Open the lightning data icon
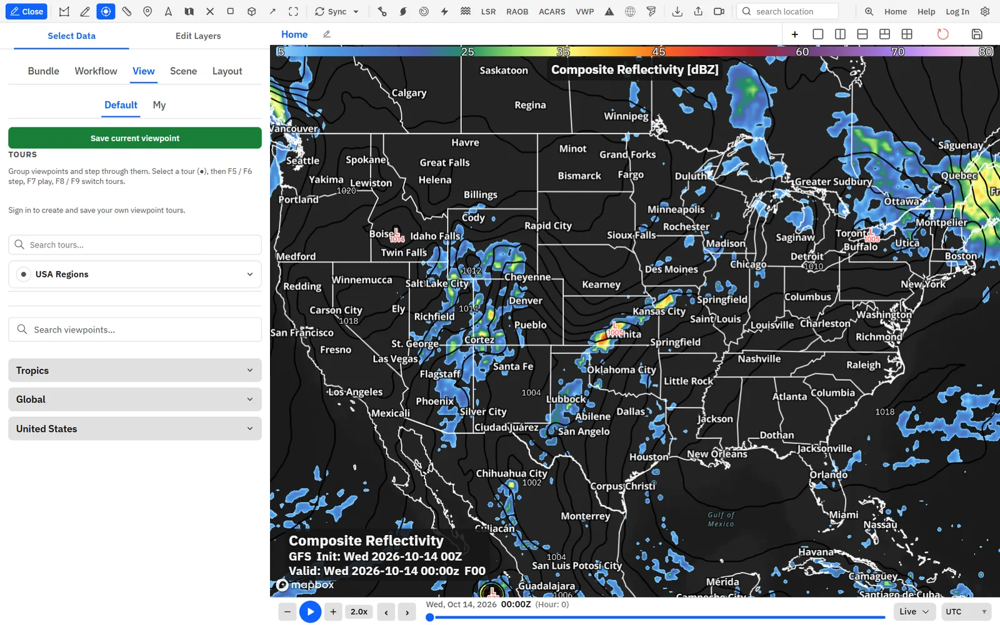The image size is (1000, 625). click(x=444, y=11)
